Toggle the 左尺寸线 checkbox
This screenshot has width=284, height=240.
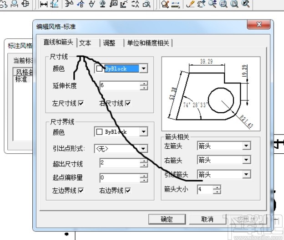pyautogui.click(x=81, y=103)
